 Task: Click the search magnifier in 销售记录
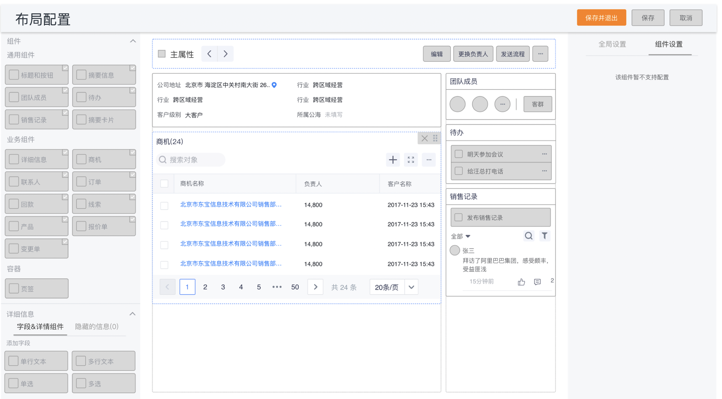pos(528,236)
